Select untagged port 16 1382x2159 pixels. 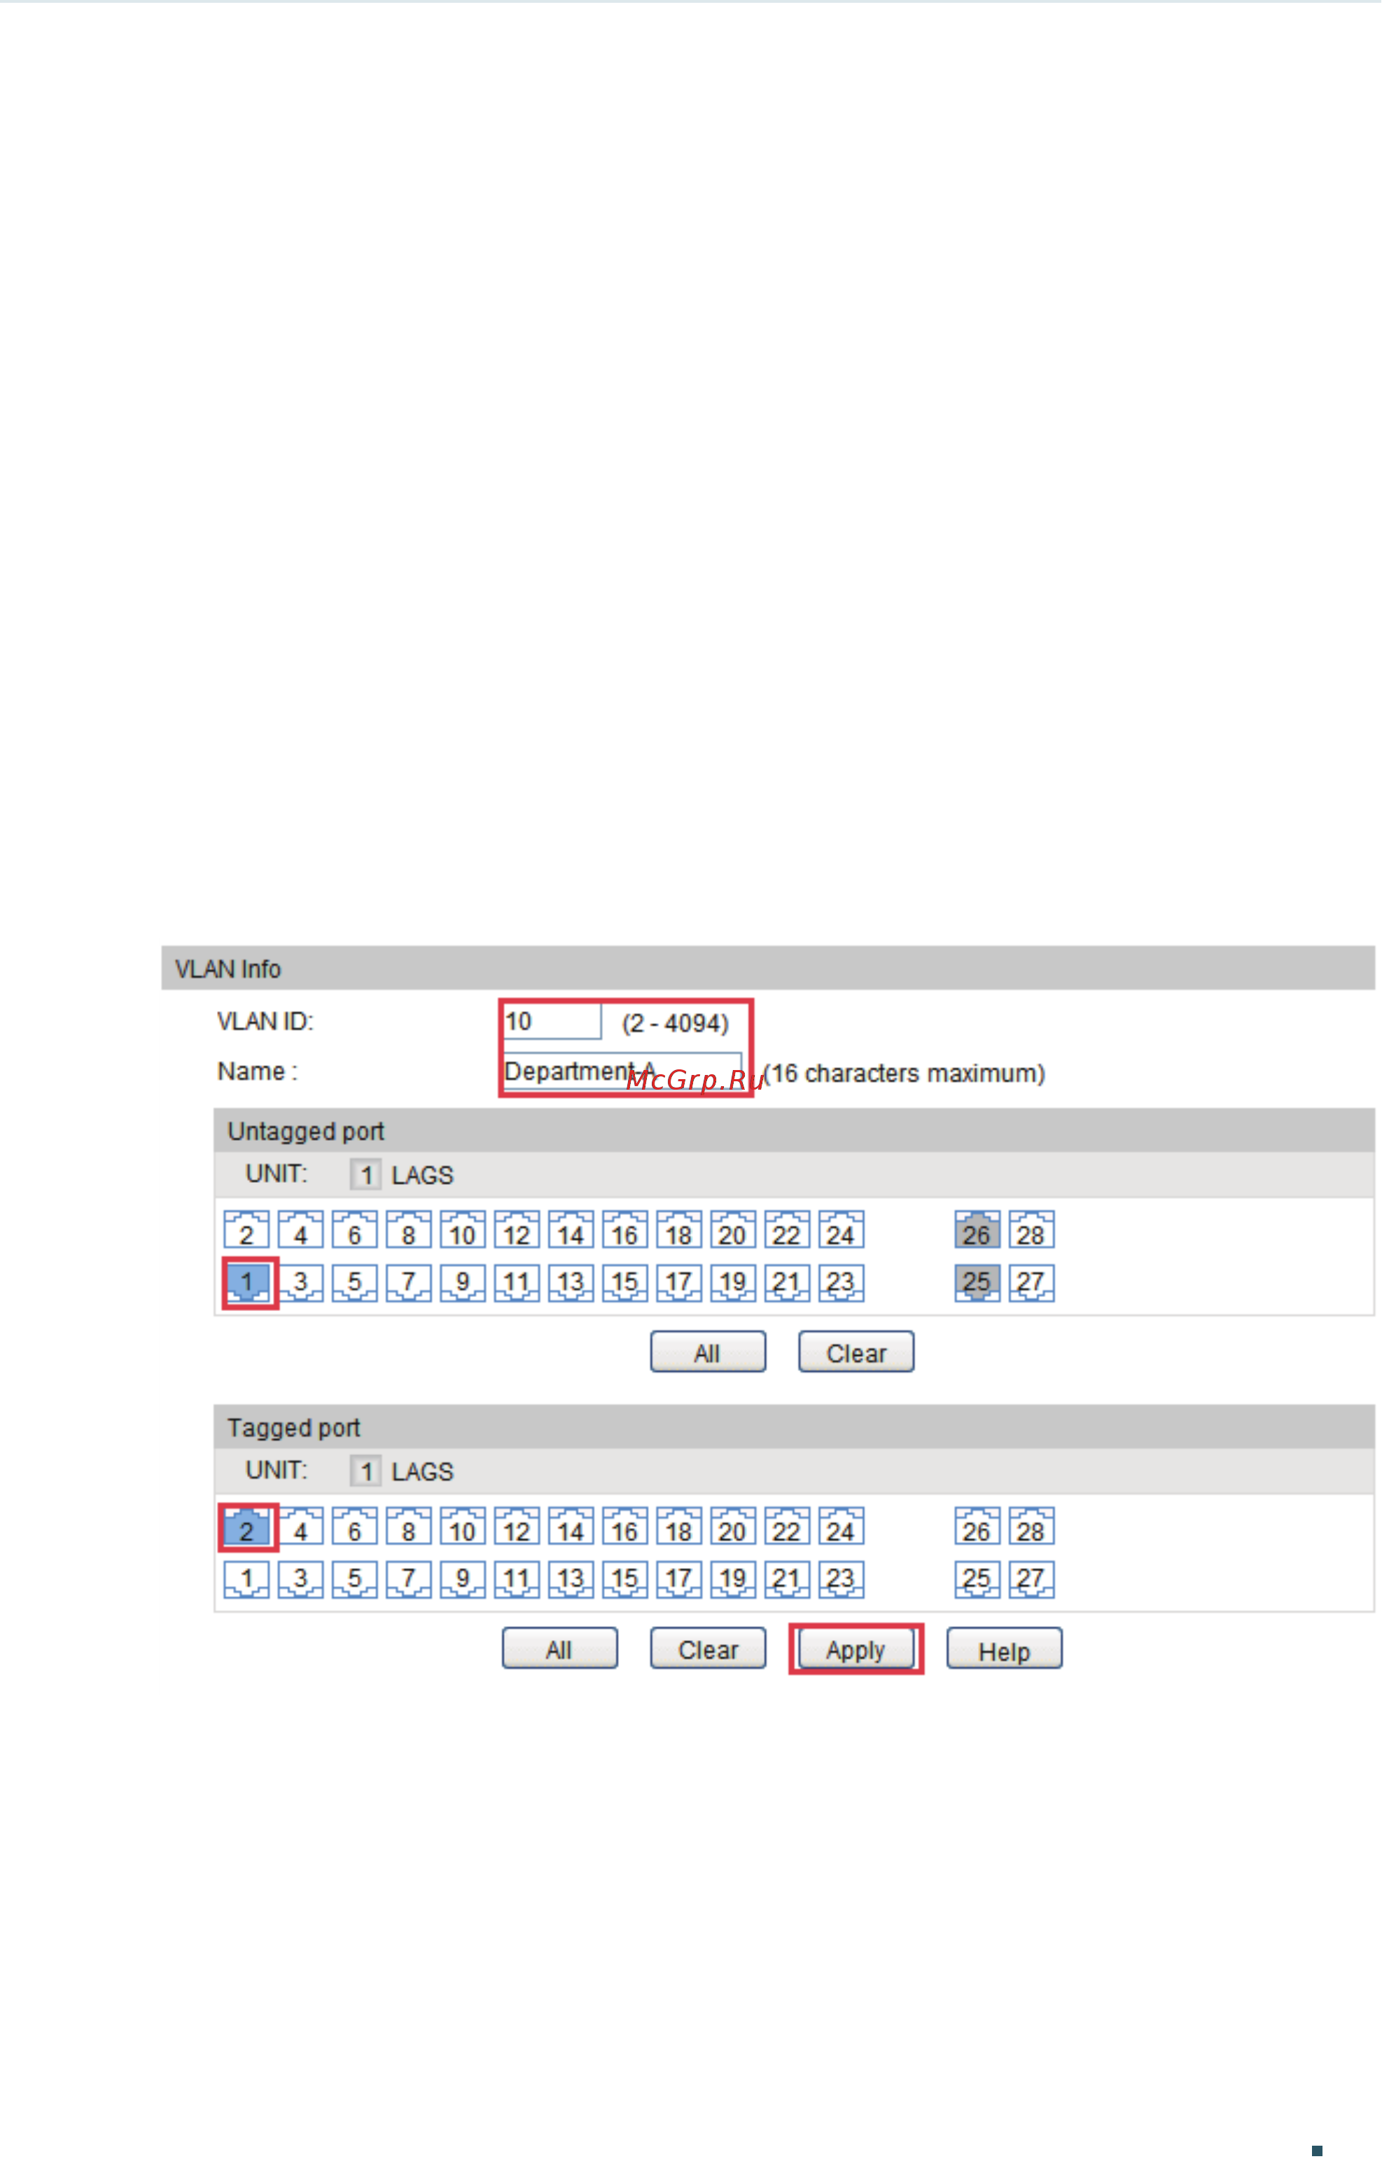click(624, 1230)
